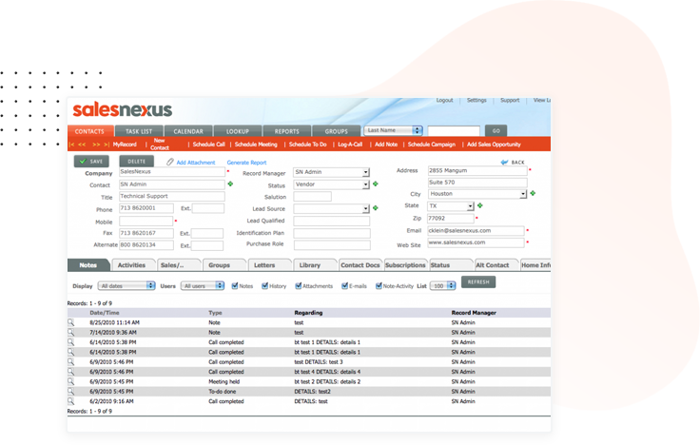The image size is (700, 445).
Task: Click Log-A-Call in orange toolbar
Action: click(350, 145)
